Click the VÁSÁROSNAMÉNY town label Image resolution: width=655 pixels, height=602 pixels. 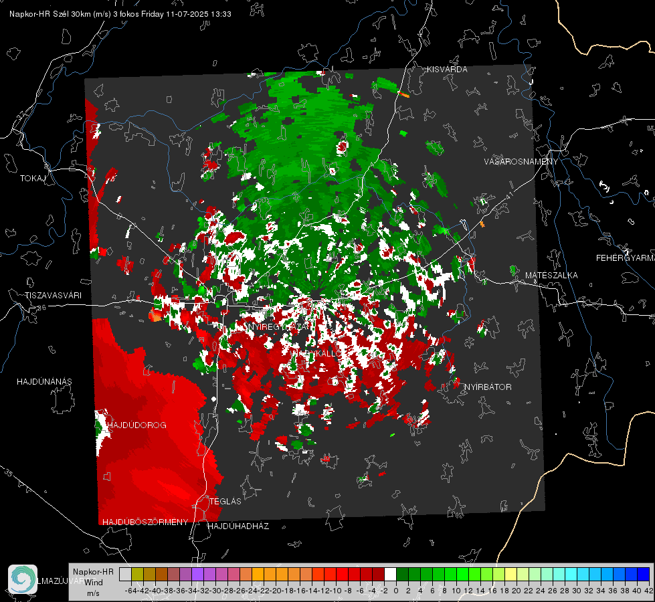pyautogui.click(x=521, y=162)
